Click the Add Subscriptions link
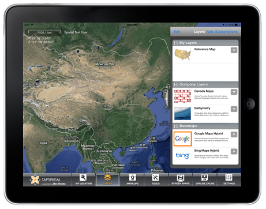The image size is (266, 209). click(x=222, y=32)
